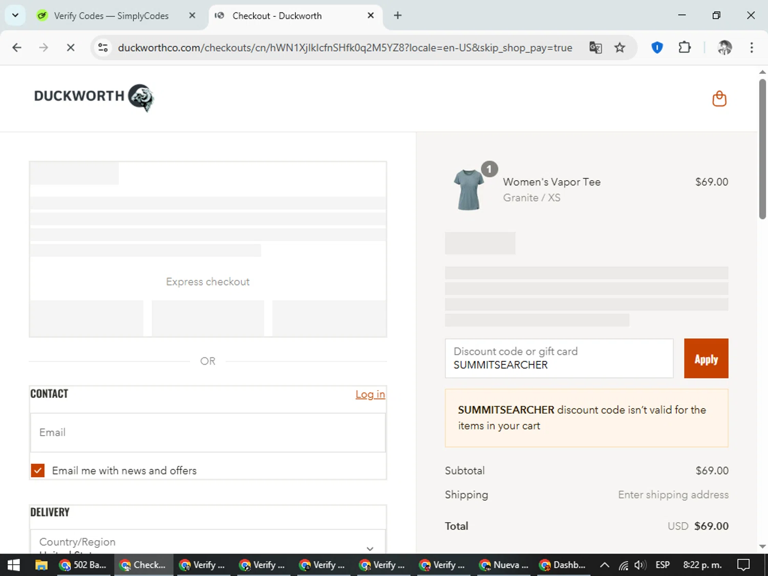
Task: Switch to Nueva ... taskbar window
Action: point(504,565)
